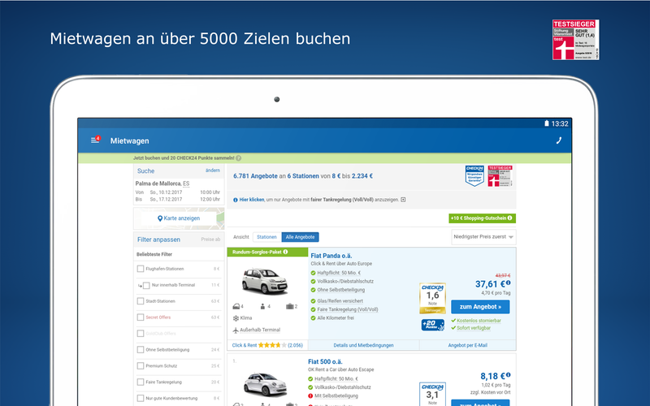The height and width of the screenshot is (406, 650).
Task: Check the Nur gute Kundenbewertung filter
Action: click(141, 398)
